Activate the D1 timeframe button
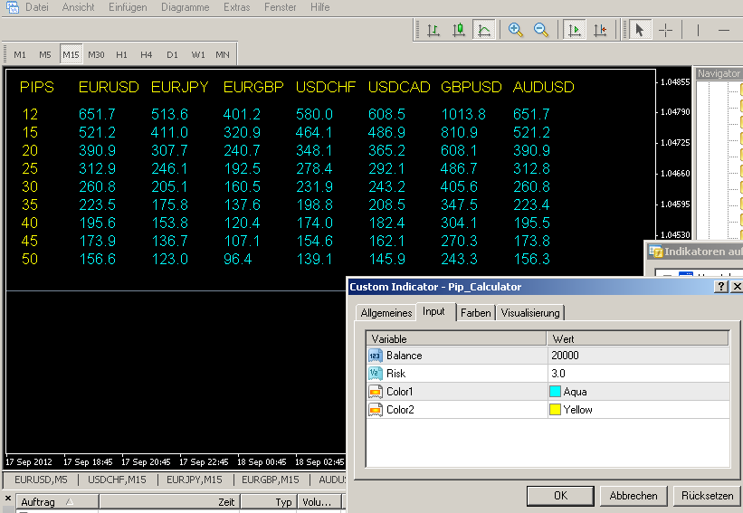 coord(172,54)
